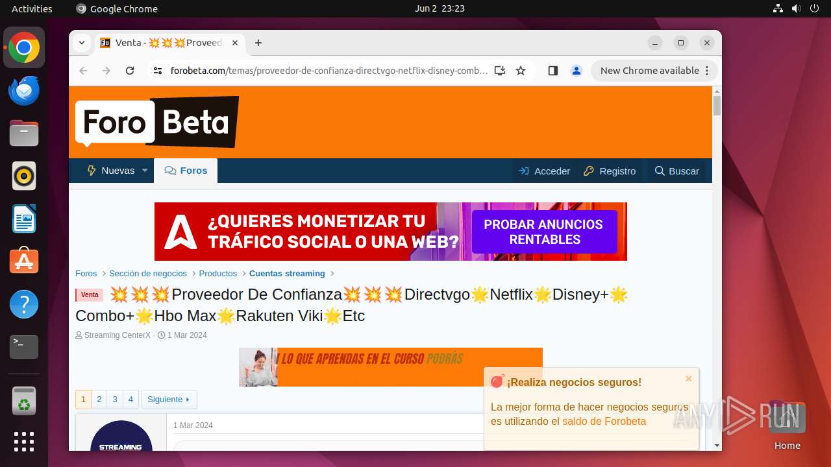This screenshot has height=467, width=831.
Task: Go to page 1 of thread
Action: [84, 400]
